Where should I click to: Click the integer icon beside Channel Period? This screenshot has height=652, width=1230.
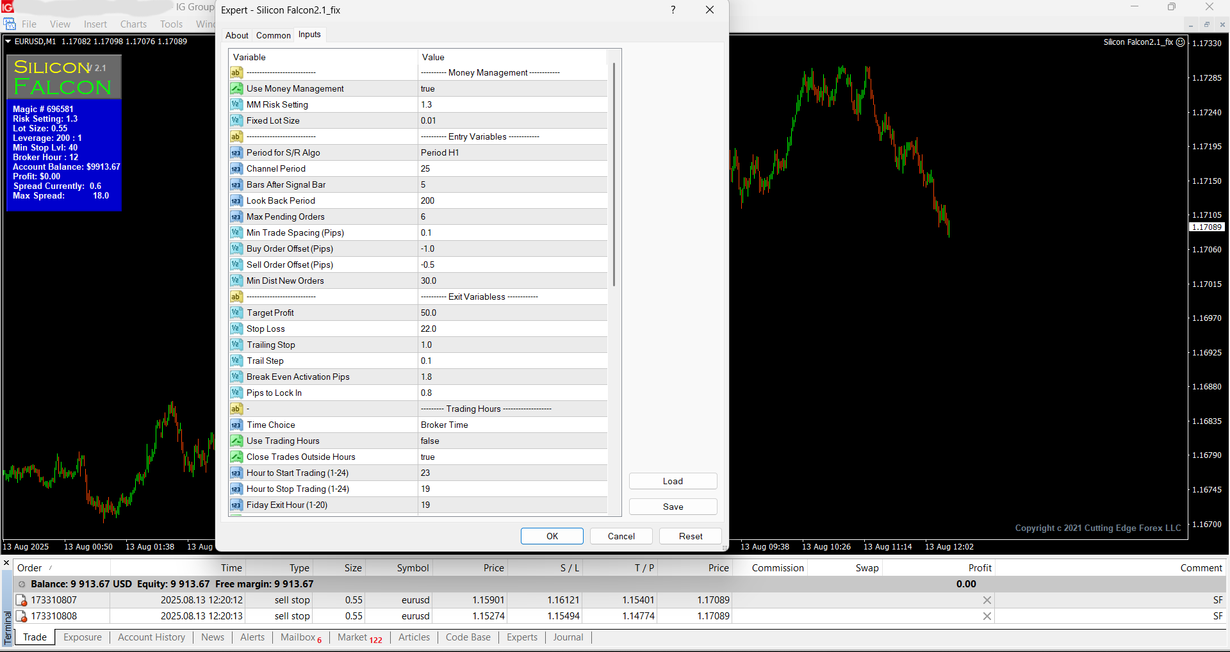point(236,168)
